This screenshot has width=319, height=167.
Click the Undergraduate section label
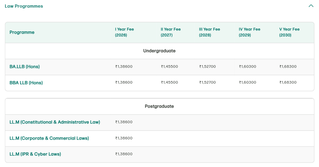point(159,51)
